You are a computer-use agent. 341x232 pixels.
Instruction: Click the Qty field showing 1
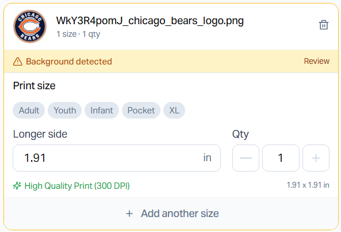tap(281, 158)
